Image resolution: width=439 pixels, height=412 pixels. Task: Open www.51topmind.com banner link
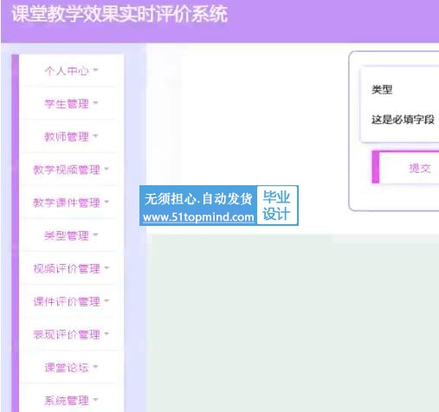coord(198,217)
